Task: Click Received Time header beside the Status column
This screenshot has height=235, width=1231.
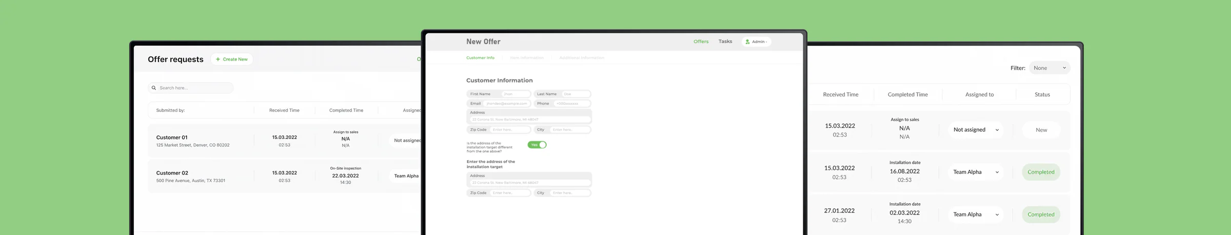Action: click(841, 94)
